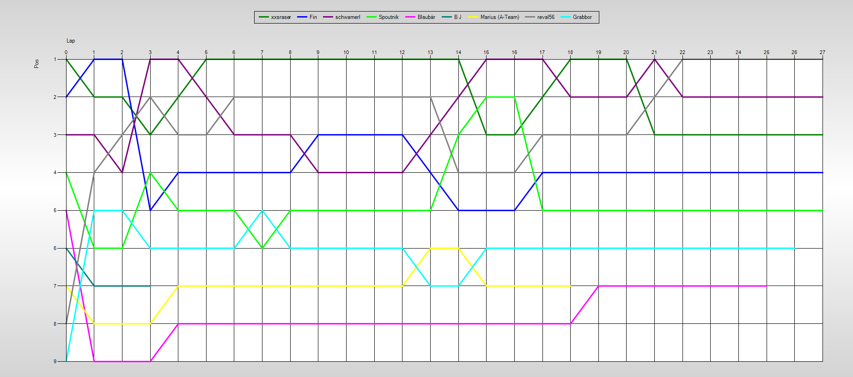The width and height of the screenshot is (853, 377).
Task: Click position label 7 on the Pos axis
Action: (x=55, y=286)
